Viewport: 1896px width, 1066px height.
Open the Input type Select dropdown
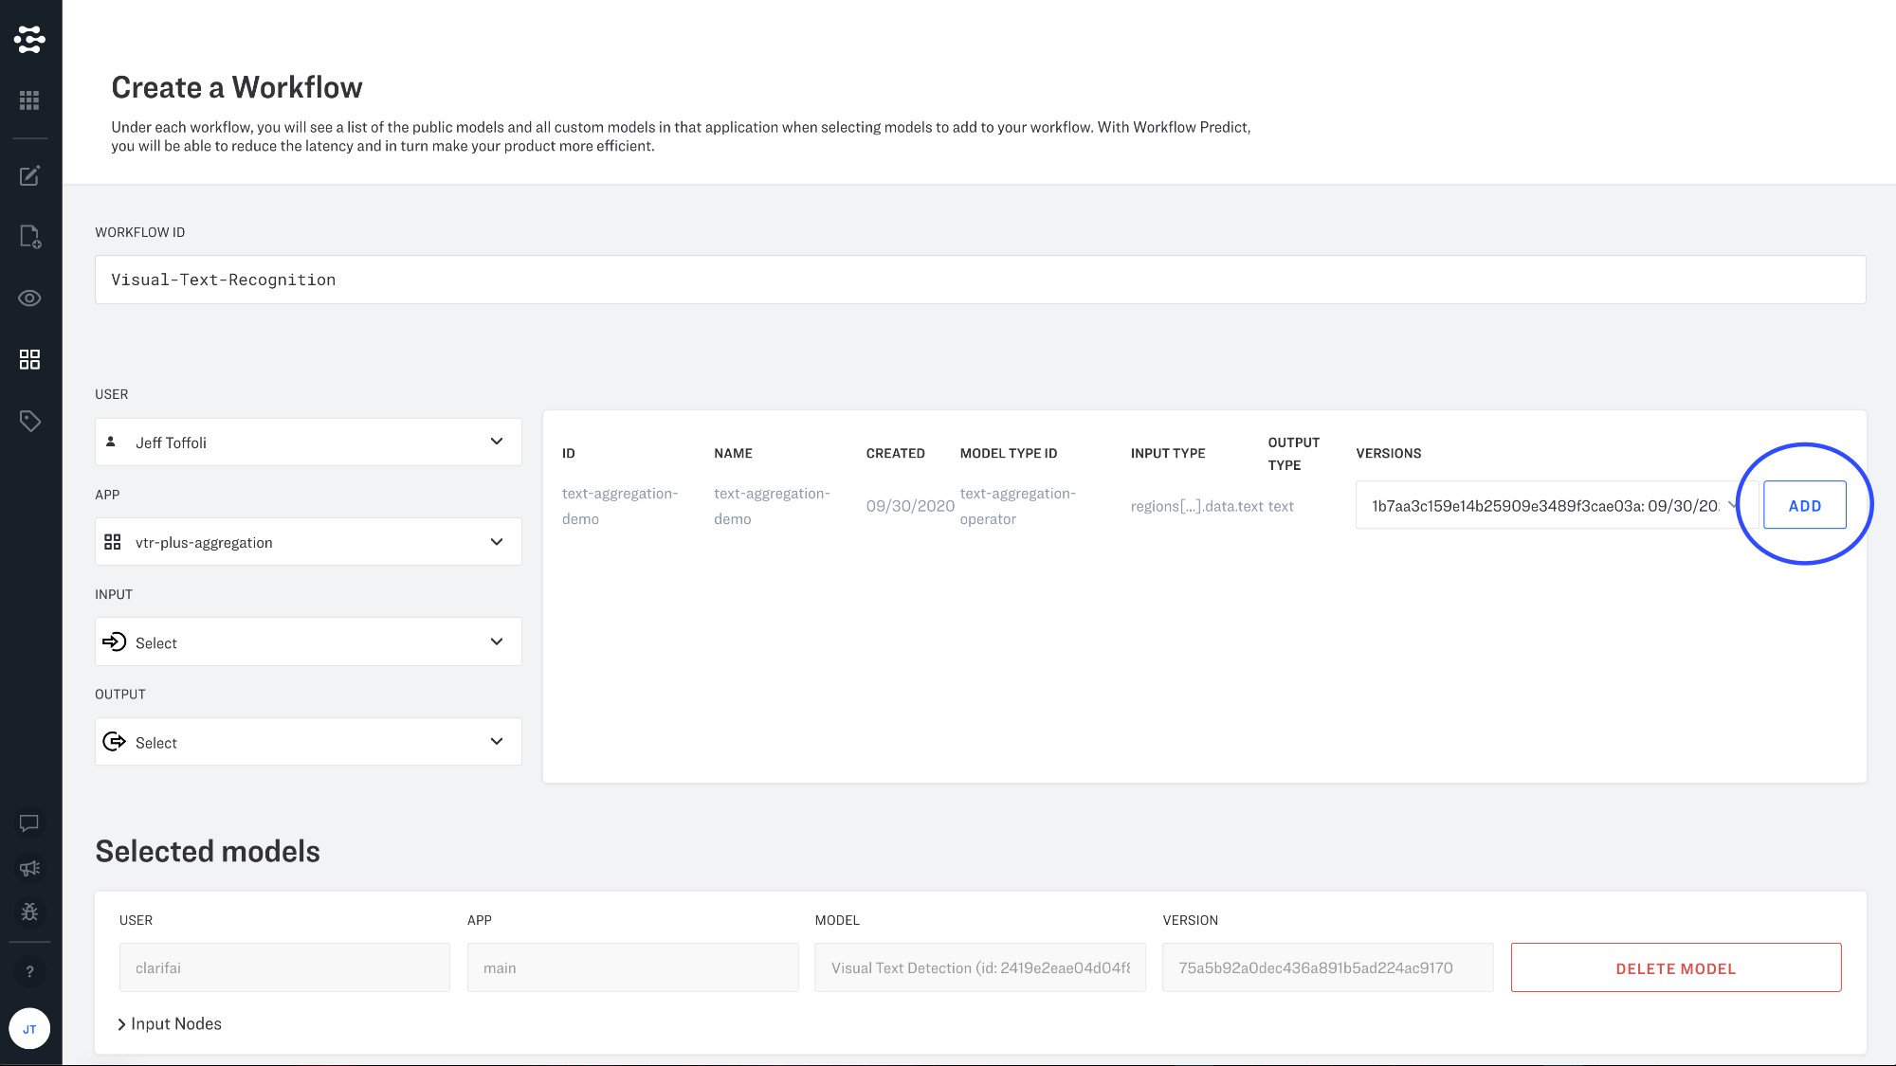308,642
